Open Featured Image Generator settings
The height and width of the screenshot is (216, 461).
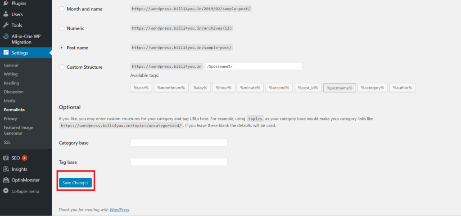18,130
